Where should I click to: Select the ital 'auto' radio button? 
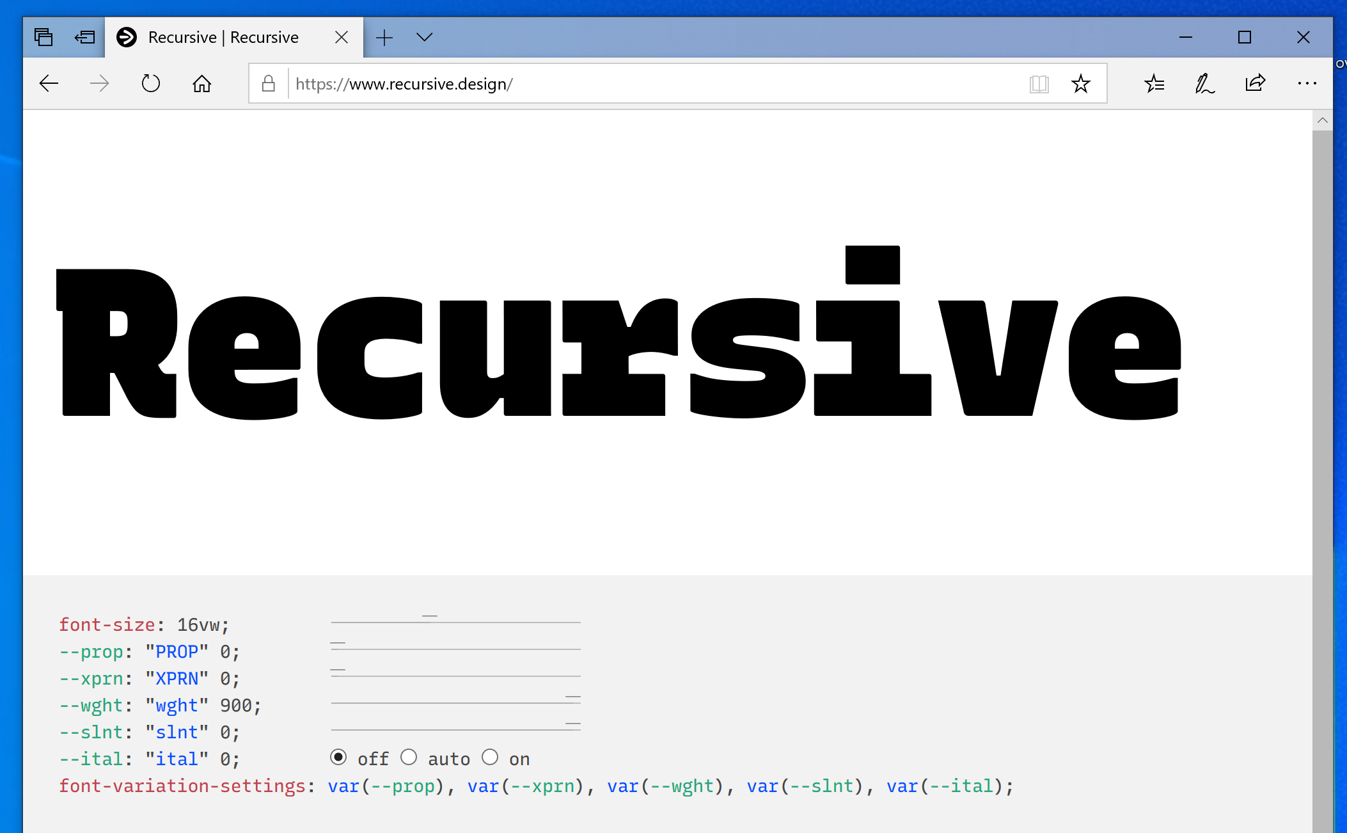click(409, 758)
